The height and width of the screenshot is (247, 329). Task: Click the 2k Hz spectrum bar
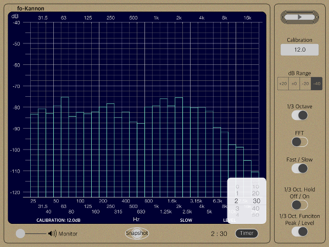point(179,147)
